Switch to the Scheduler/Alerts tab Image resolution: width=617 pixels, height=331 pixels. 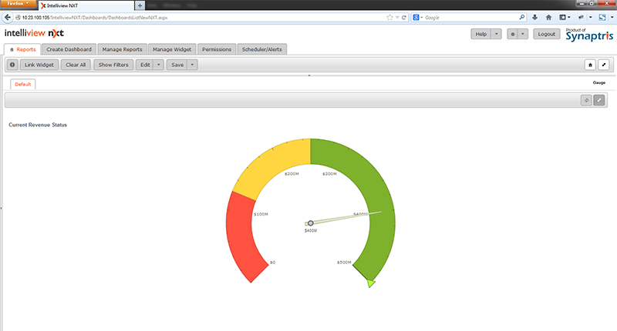(264, 49)
